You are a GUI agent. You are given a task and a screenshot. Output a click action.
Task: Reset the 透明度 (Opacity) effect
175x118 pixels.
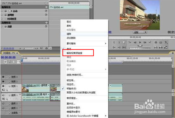tap(46, 15)
